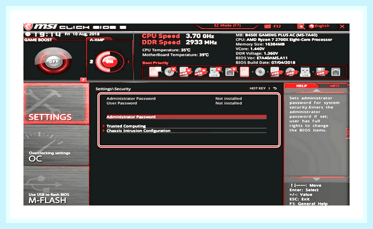This screenshot has height=229, width=373.
Task: Select the legacy USB key boot icon
Action: pyautogui.click(x=305, y=72)
